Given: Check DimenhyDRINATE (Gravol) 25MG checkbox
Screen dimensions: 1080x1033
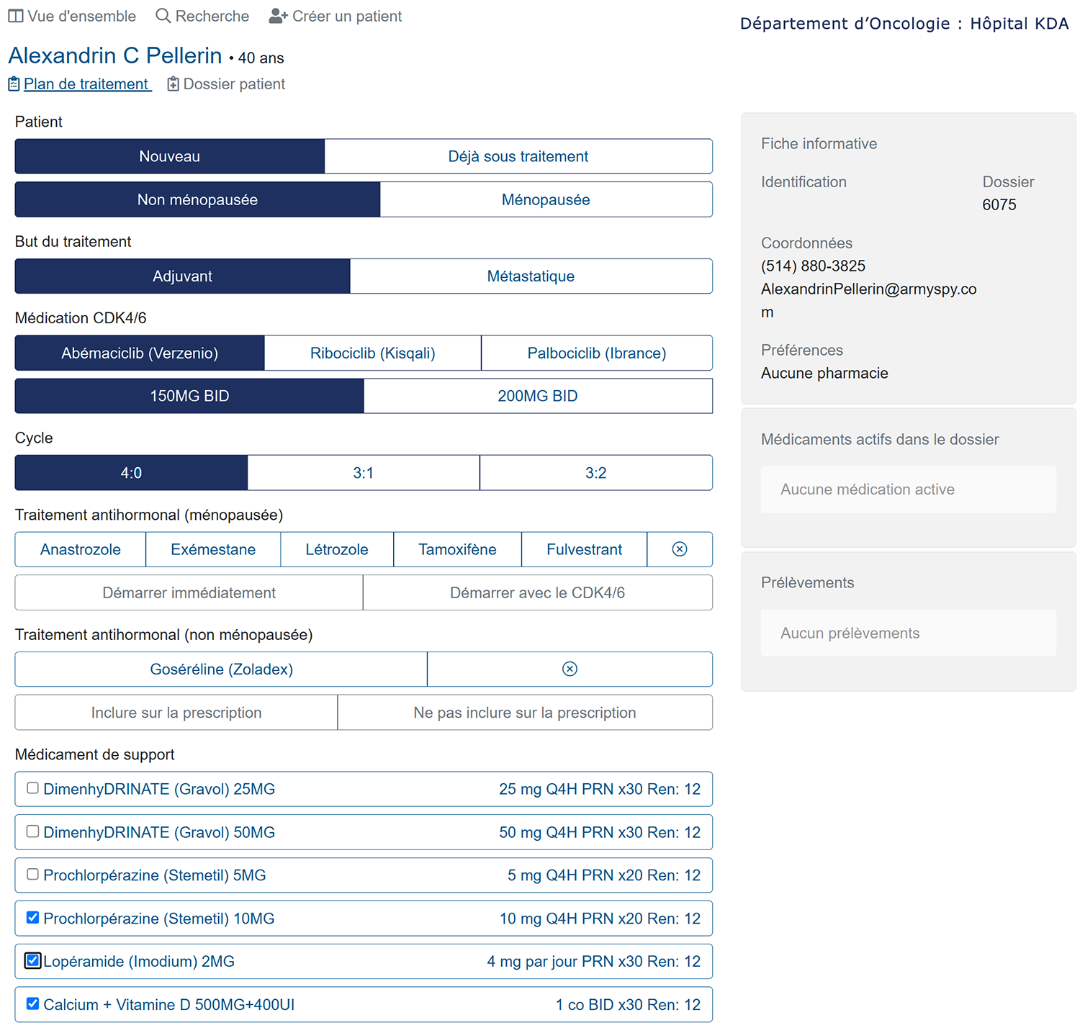Looking at the screenshot, I should point(33,788).
